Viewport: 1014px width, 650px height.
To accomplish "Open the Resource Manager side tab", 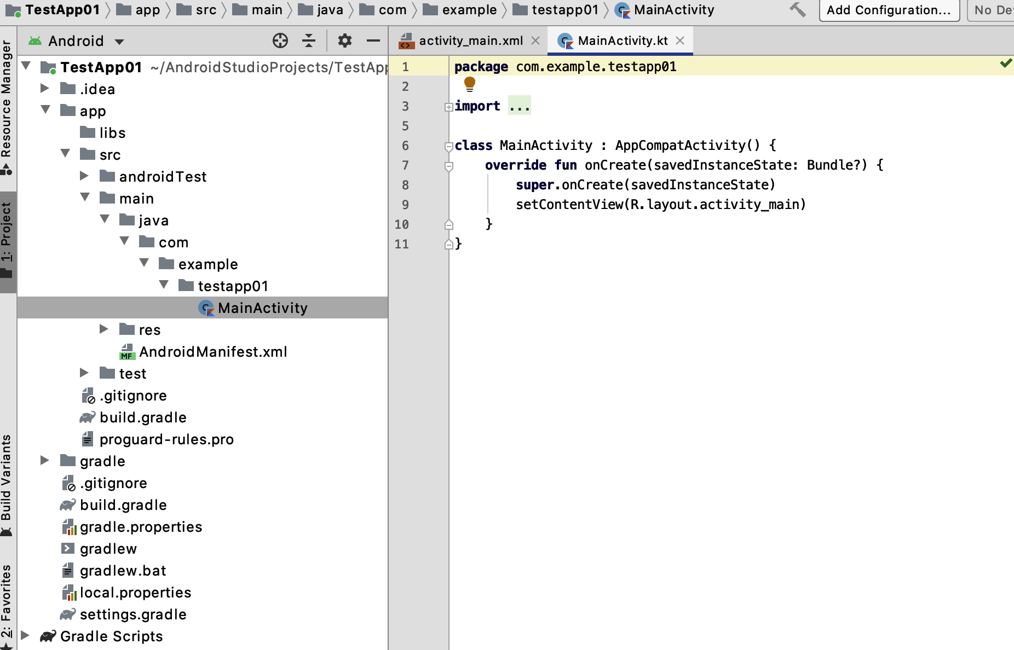I will point(7,107).
